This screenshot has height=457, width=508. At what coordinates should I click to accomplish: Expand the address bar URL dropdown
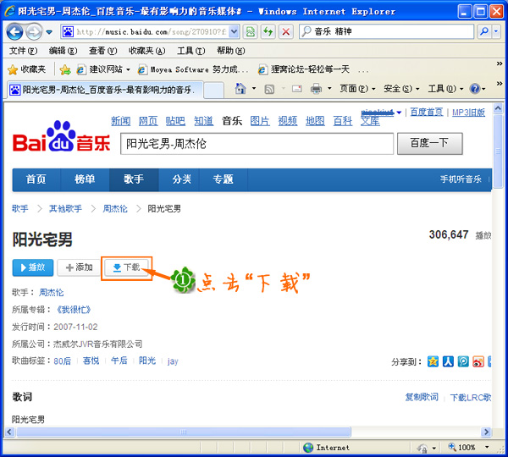234,32
